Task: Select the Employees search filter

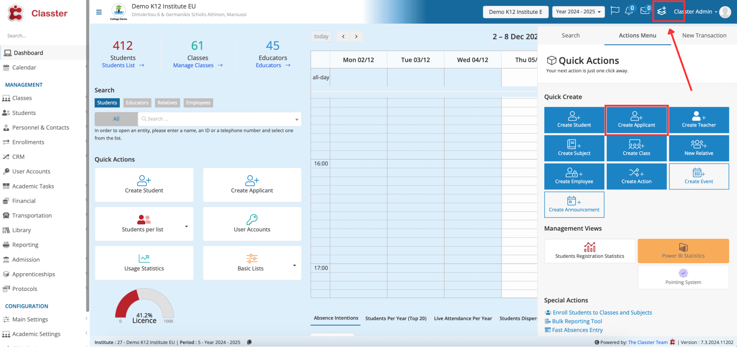Action: 198,103
